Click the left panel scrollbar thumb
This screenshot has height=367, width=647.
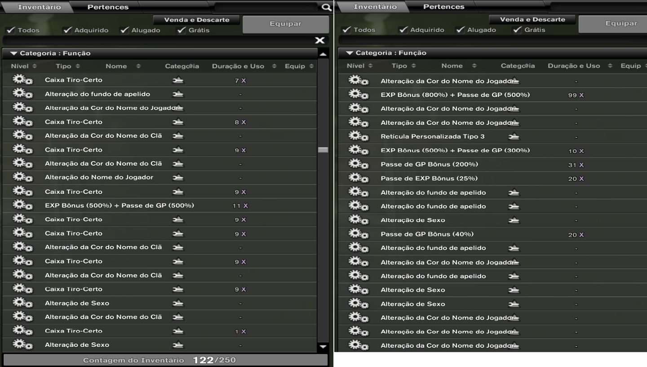click(x=323, y=150)
